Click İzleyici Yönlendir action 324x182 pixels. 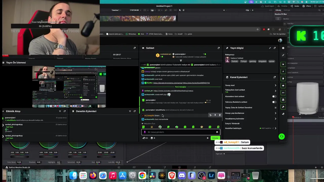click(x=232, y=124)
